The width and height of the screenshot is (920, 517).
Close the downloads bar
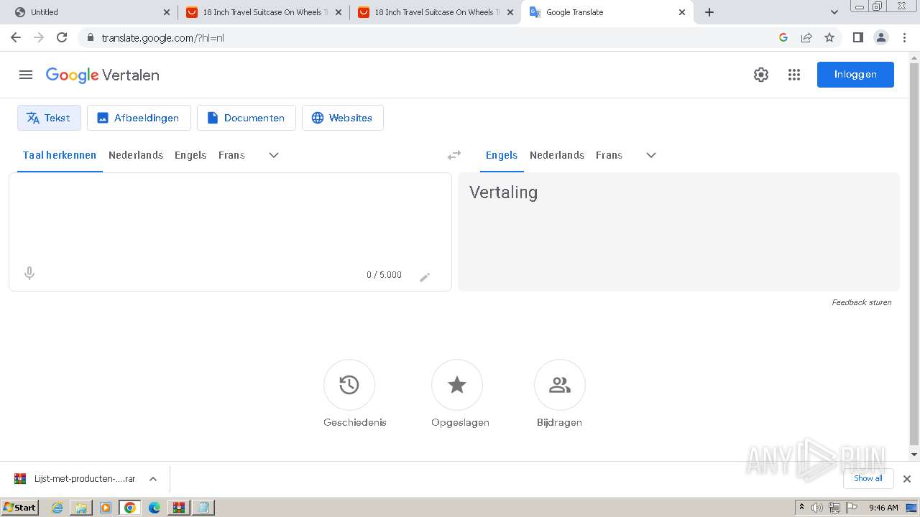click(907, 479)
